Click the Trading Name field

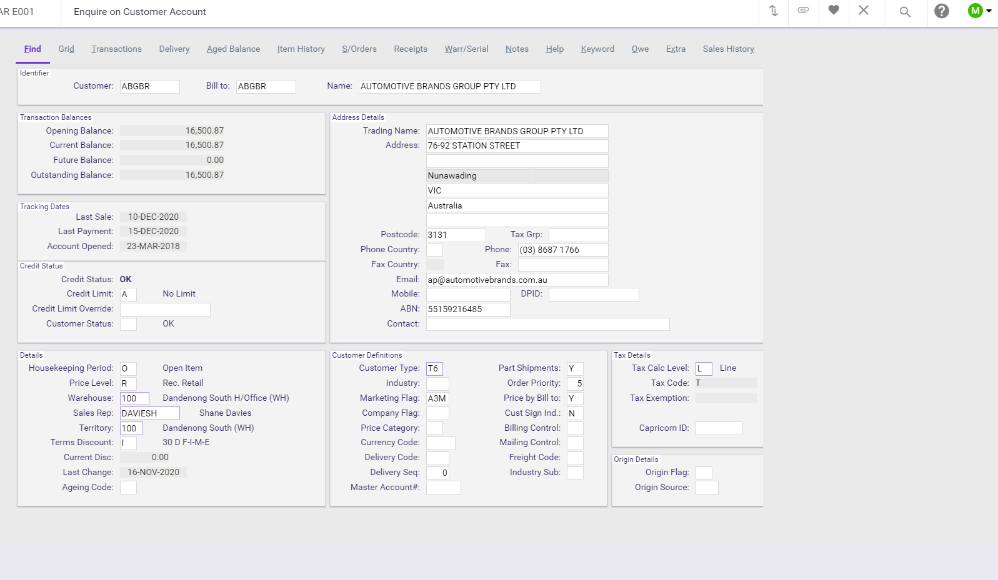[x=517, y=131]
